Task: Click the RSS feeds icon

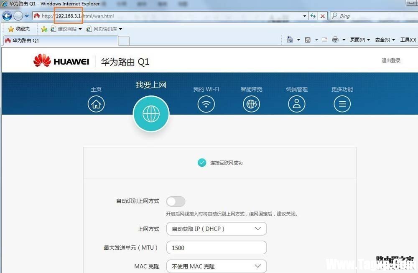Action: (308, 40)
